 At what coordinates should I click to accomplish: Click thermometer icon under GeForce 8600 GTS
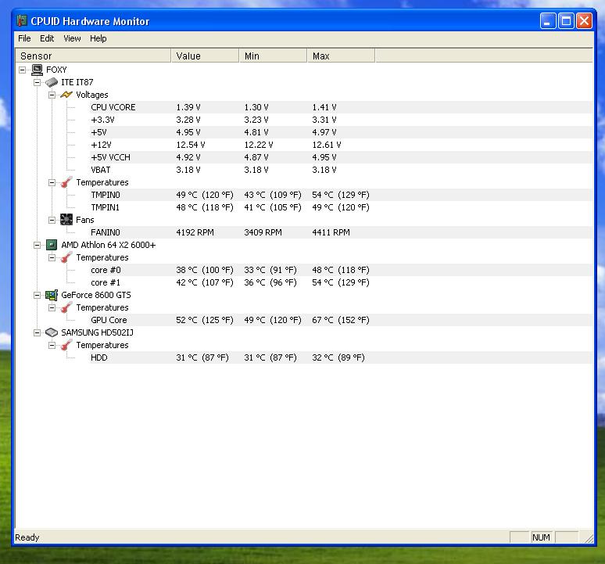pos(66,307)
